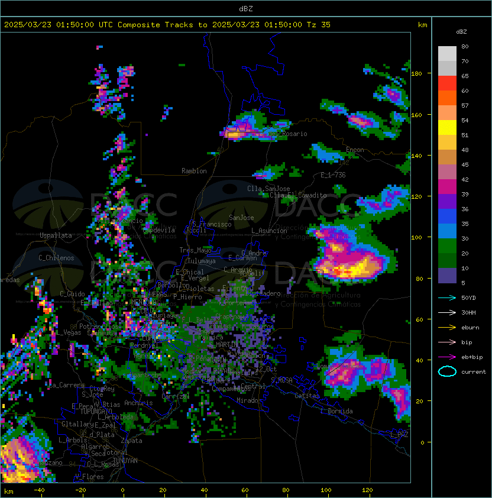The image size is (492, 498).
Task: Click the yellow eburn arrow in legend
Action: point(447,328)
